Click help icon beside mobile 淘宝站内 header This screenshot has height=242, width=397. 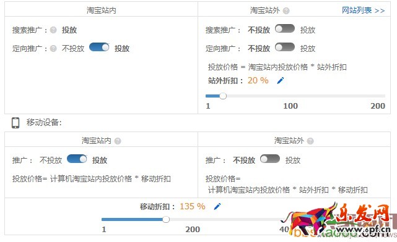[x=118, y=141]
